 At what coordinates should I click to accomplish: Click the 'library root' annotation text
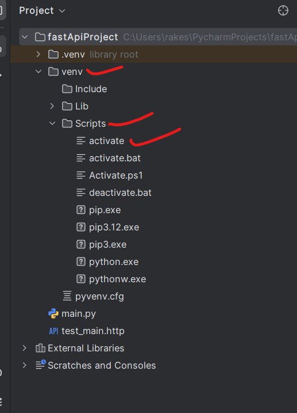point(114,55)
